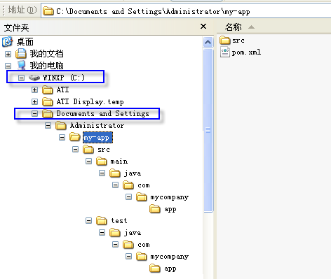Expand the 我的文档 tree node
The height and width of the screenshot is (279, 331).
[x=8, y=54]
